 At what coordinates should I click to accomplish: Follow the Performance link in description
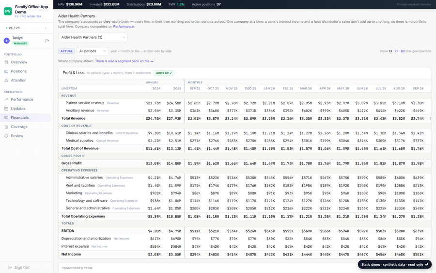124,27
